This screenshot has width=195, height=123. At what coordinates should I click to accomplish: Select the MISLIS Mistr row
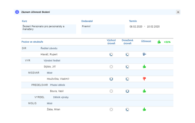pos(97,103)
